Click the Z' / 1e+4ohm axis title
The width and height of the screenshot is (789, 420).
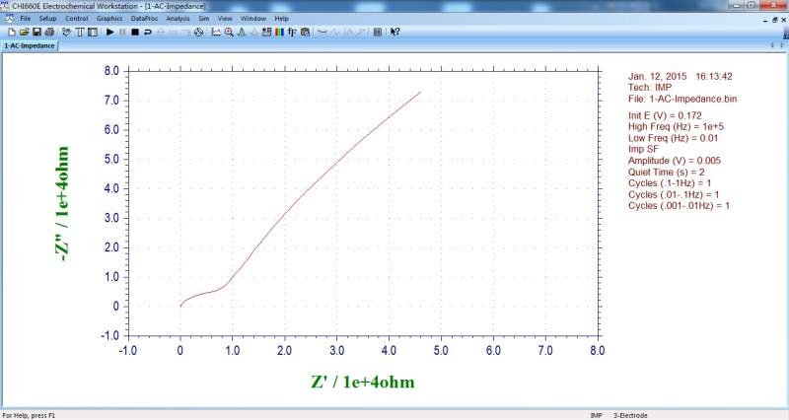tap(363, 382)
